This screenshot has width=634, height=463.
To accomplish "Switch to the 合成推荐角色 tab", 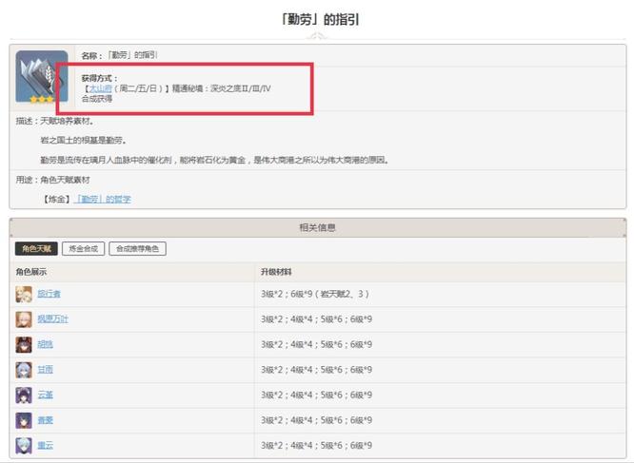I will tap(137, 249).
